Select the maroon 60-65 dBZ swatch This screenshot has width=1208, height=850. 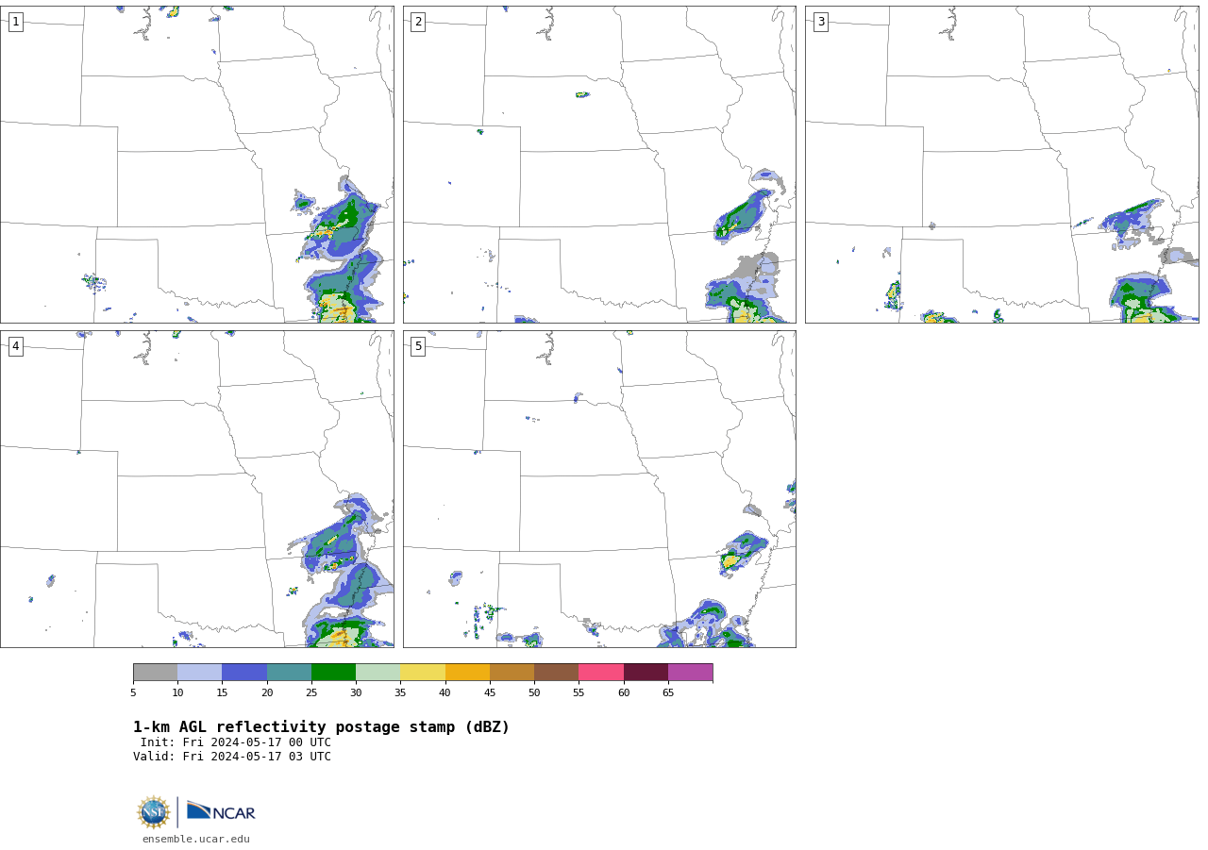click(646, 672)
